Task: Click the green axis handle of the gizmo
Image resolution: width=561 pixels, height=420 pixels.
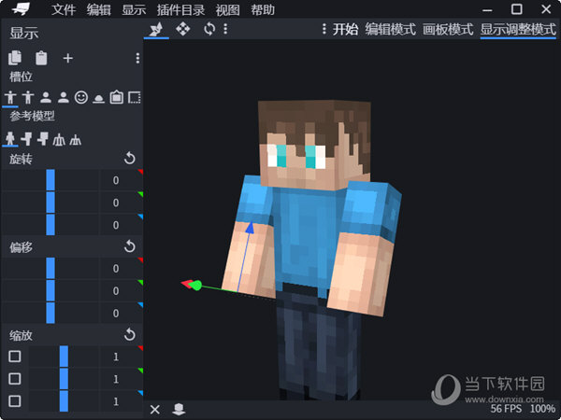Action: [195, 286]
